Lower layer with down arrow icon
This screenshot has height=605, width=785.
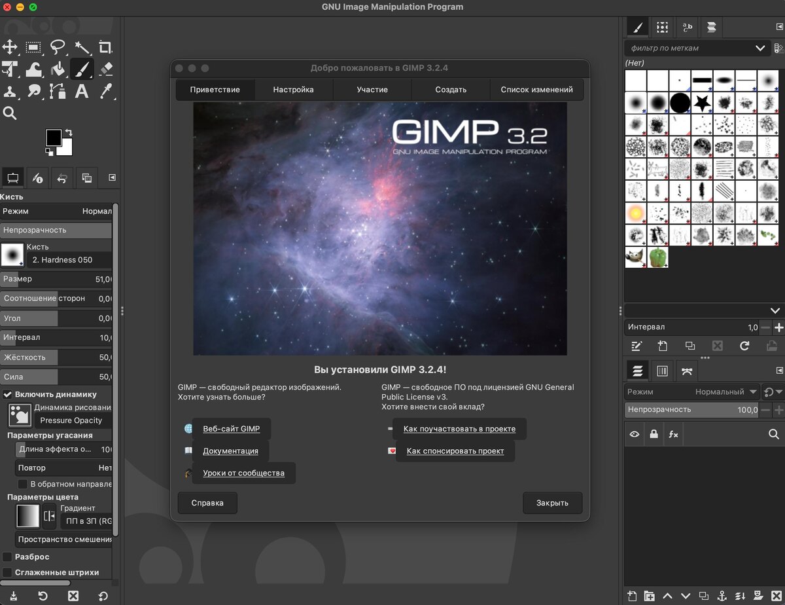pyautogui.click(x=686, y=596)
